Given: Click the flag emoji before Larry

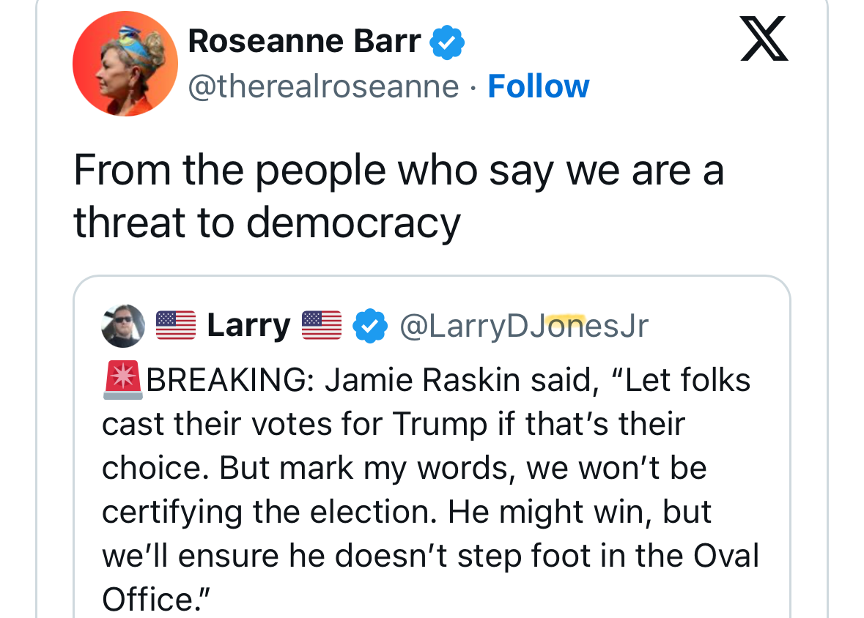Looking at the screenshot, I should coord(176,325).
